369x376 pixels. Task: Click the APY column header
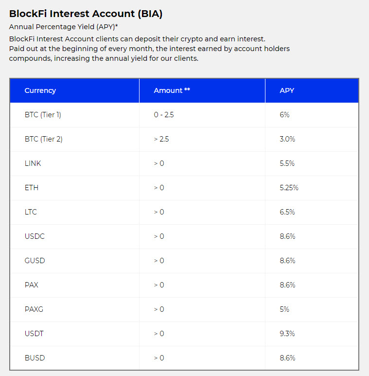287,90
